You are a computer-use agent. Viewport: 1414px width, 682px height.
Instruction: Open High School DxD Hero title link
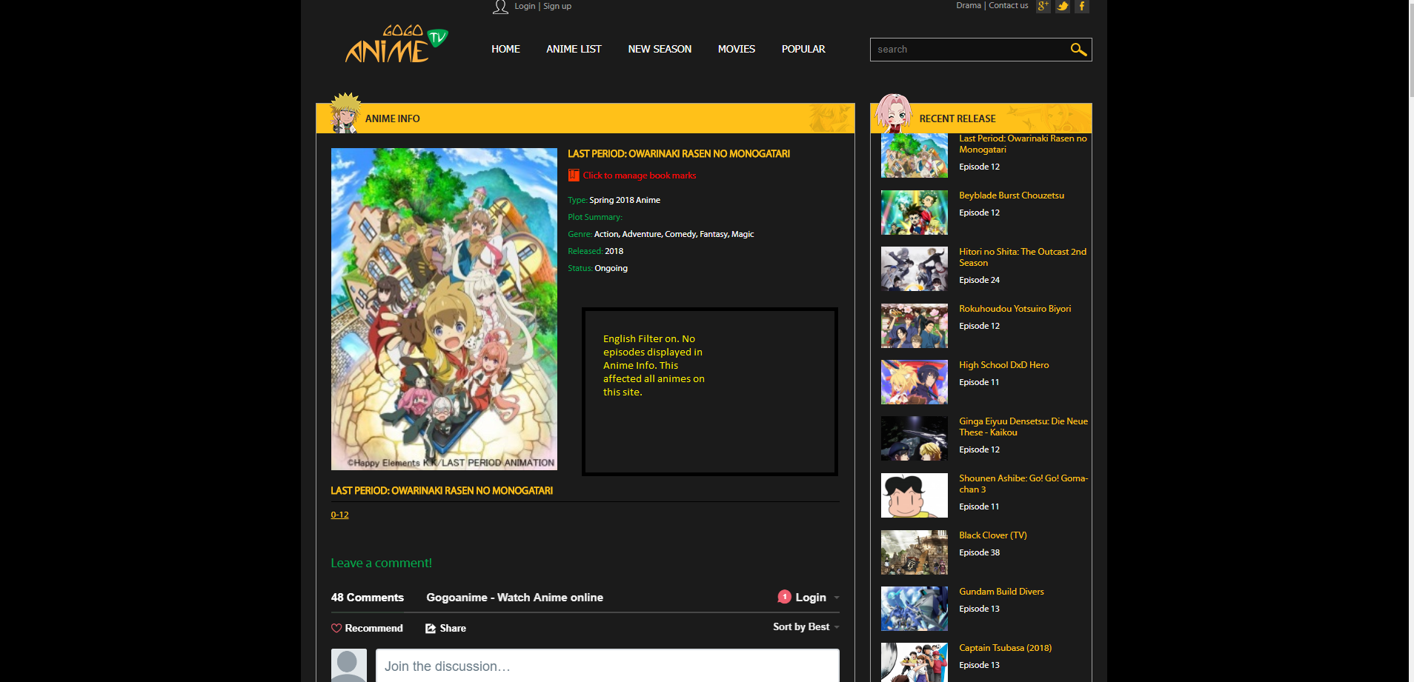1004,365
